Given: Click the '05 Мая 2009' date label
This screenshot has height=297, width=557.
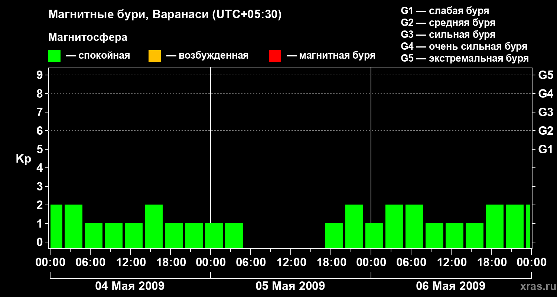Looking at the screenshot, I should 290,286.
